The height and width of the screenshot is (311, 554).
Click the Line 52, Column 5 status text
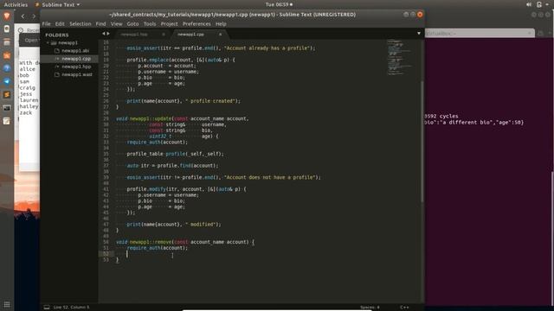coord(71,308)
